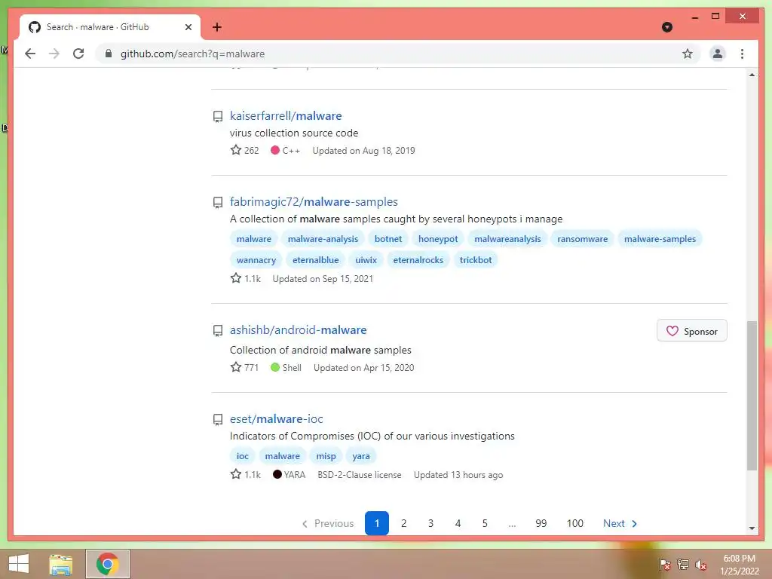Click the repo icon next to ashishb/android-malware
The width and height of the screenshot is (772, 579).
[x=218, y=331]
